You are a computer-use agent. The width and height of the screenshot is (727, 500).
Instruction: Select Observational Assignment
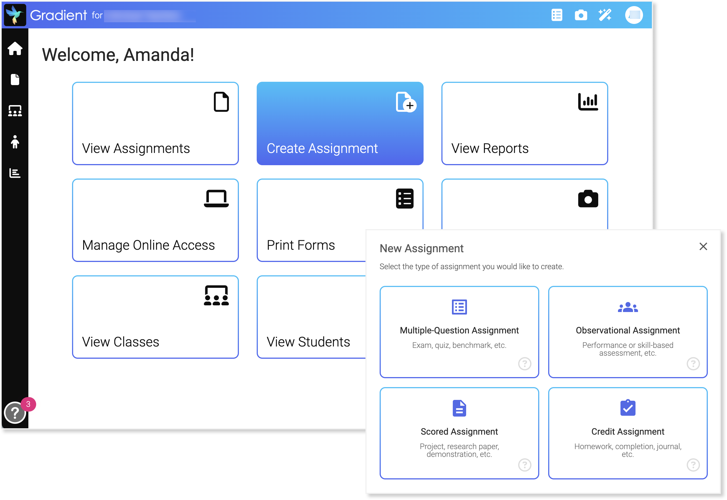tap(628, 331)
